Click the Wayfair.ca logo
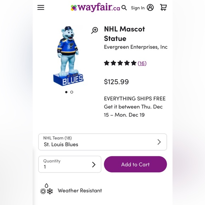The height and width of the screenshot is (205, 205). tap(95, 7)
